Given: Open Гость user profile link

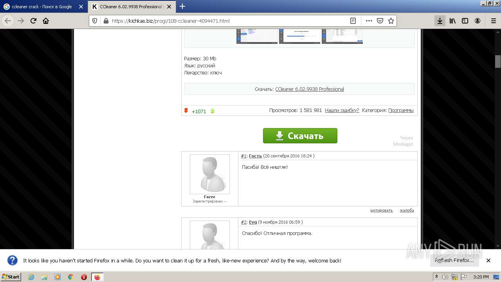Looking at the screenshot, I should [256, 156].
